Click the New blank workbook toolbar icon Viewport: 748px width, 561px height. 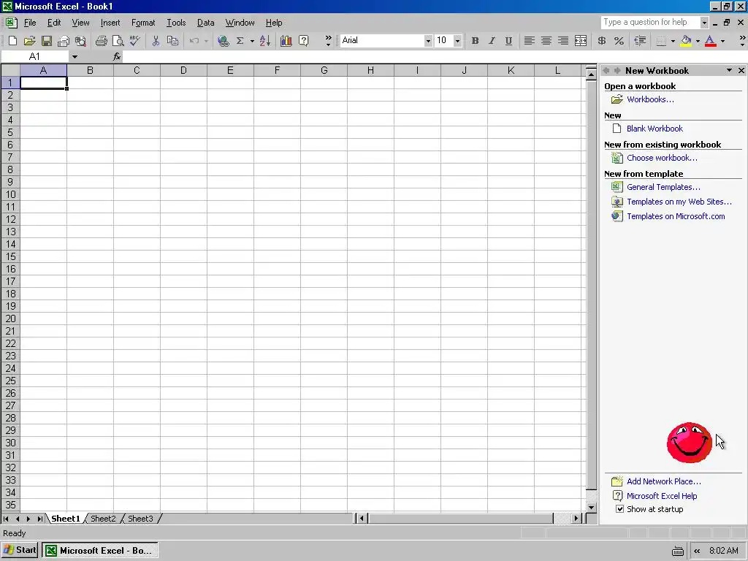pyautogui.click(x=13, y=41)
